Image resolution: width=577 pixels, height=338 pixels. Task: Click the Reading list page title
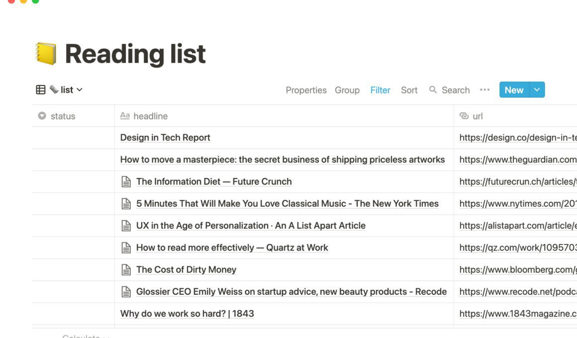tap(135, 54)
